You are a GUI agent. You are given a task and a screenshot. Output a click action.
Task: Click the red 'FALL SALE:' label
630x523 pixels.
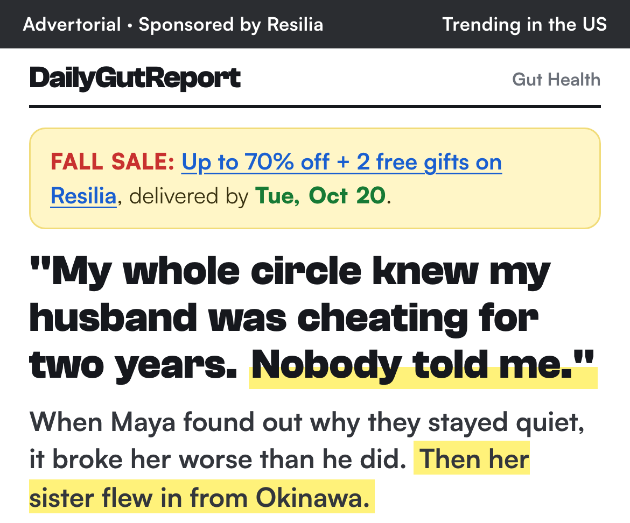click(113, 162)
